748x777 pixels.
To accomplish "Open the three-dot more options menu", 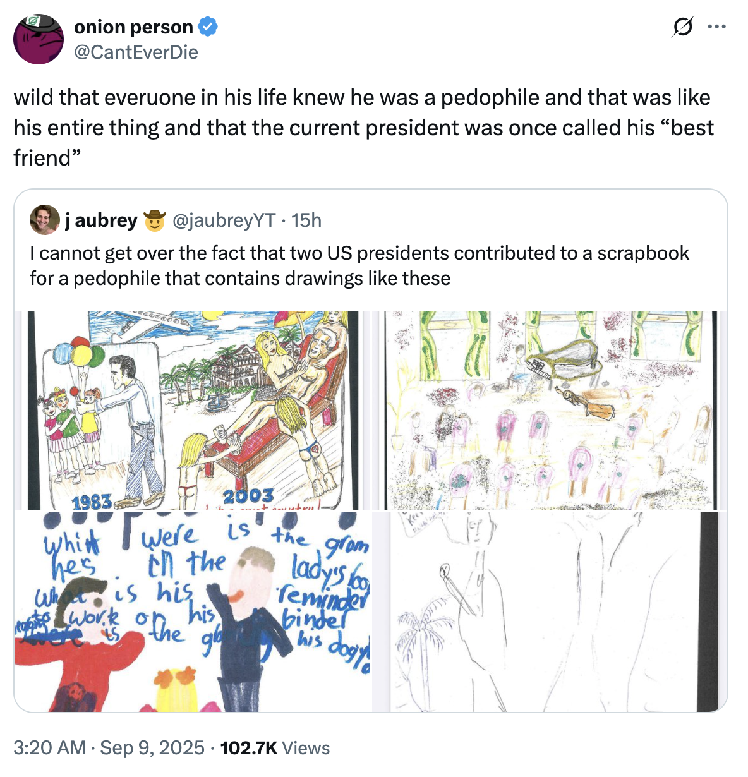I will click(717, 27).
